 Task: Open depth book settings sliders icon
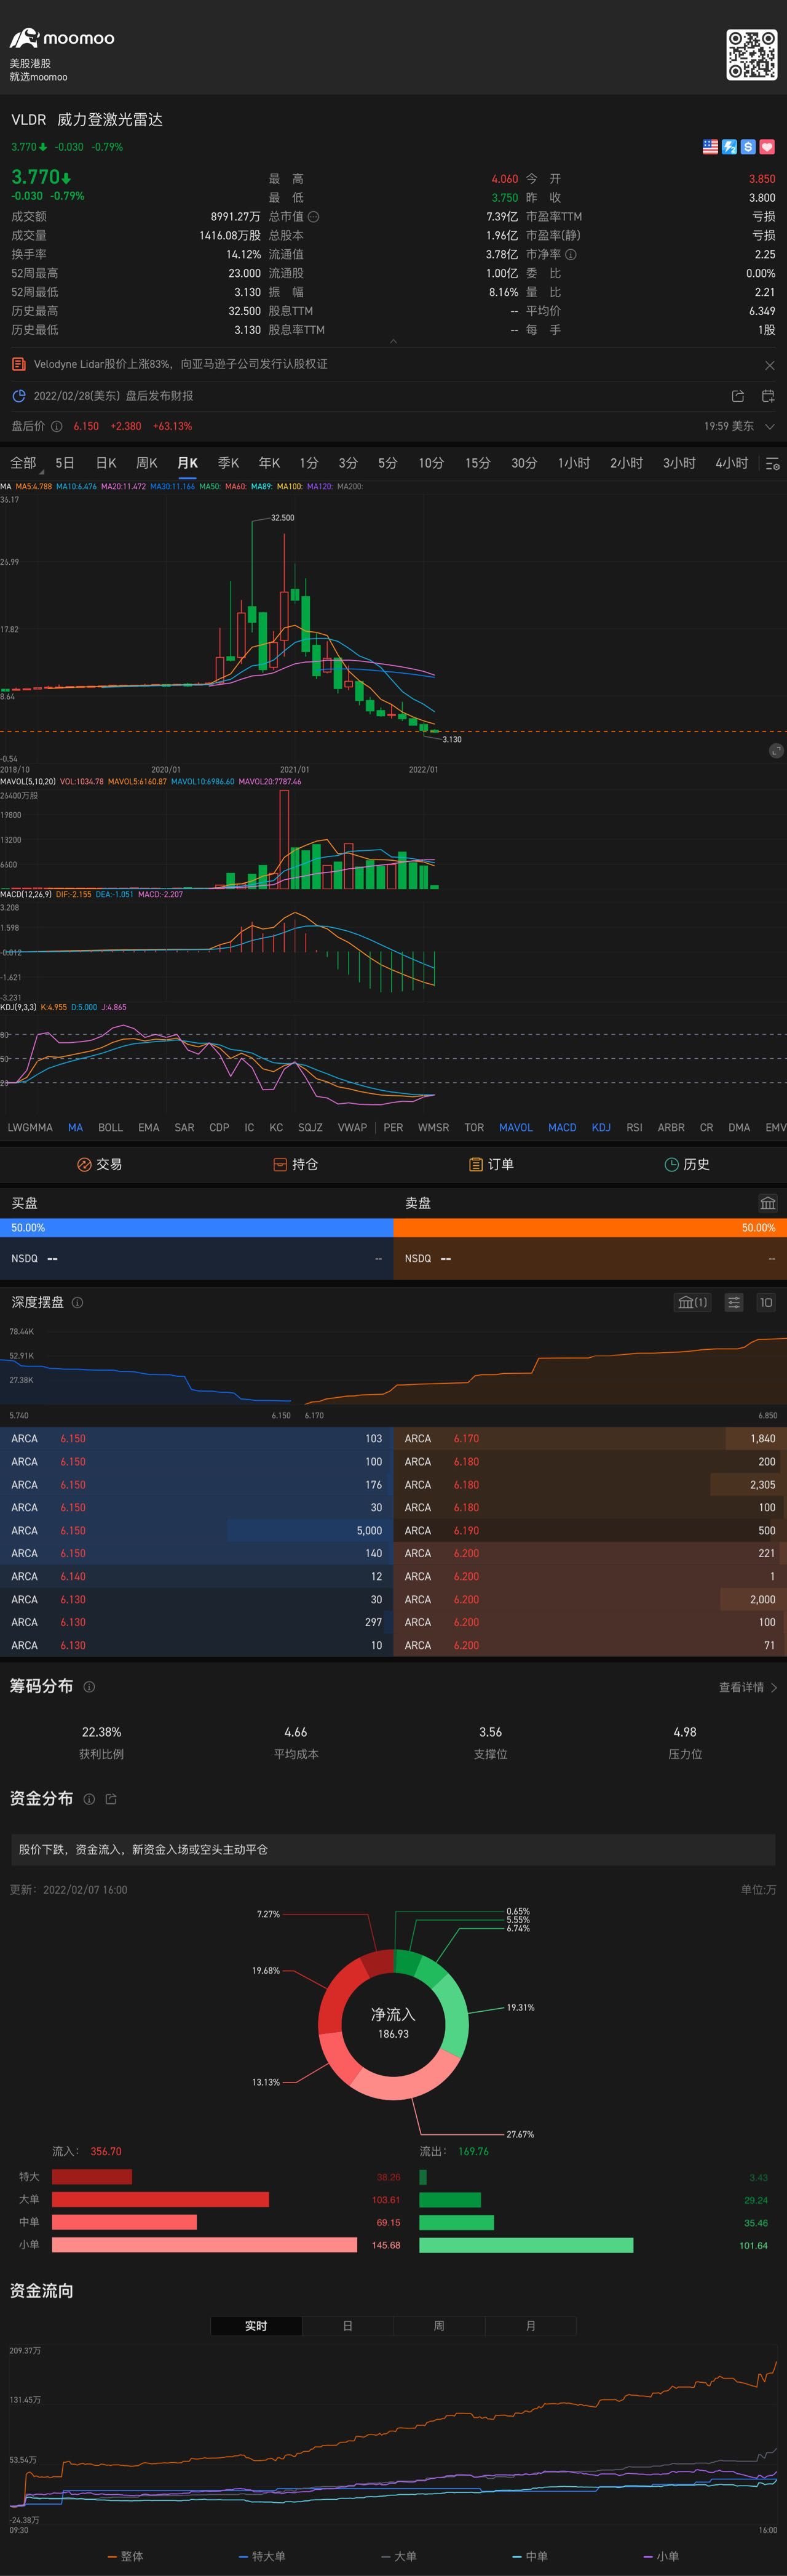point(734,1302)
